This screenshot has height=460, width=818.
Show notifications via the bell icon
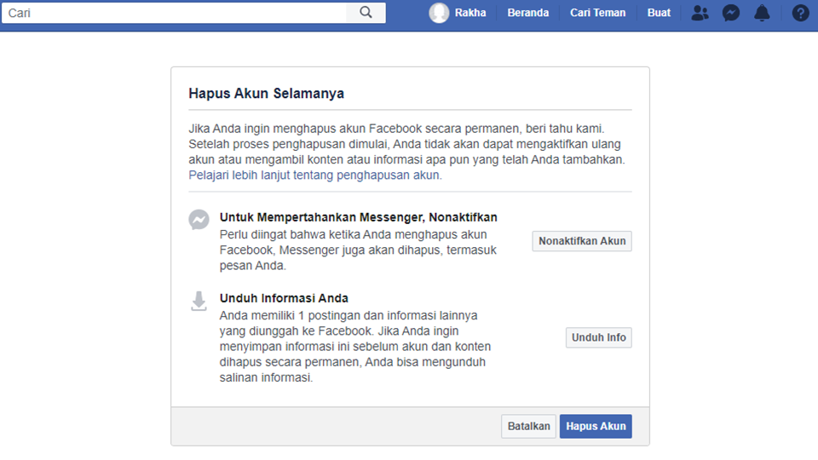[x=762, y=13]
